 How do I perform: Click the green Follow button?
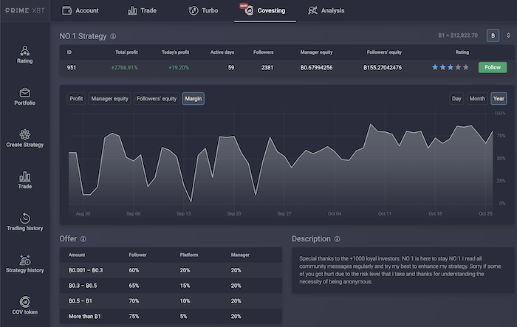coord(493,67)
